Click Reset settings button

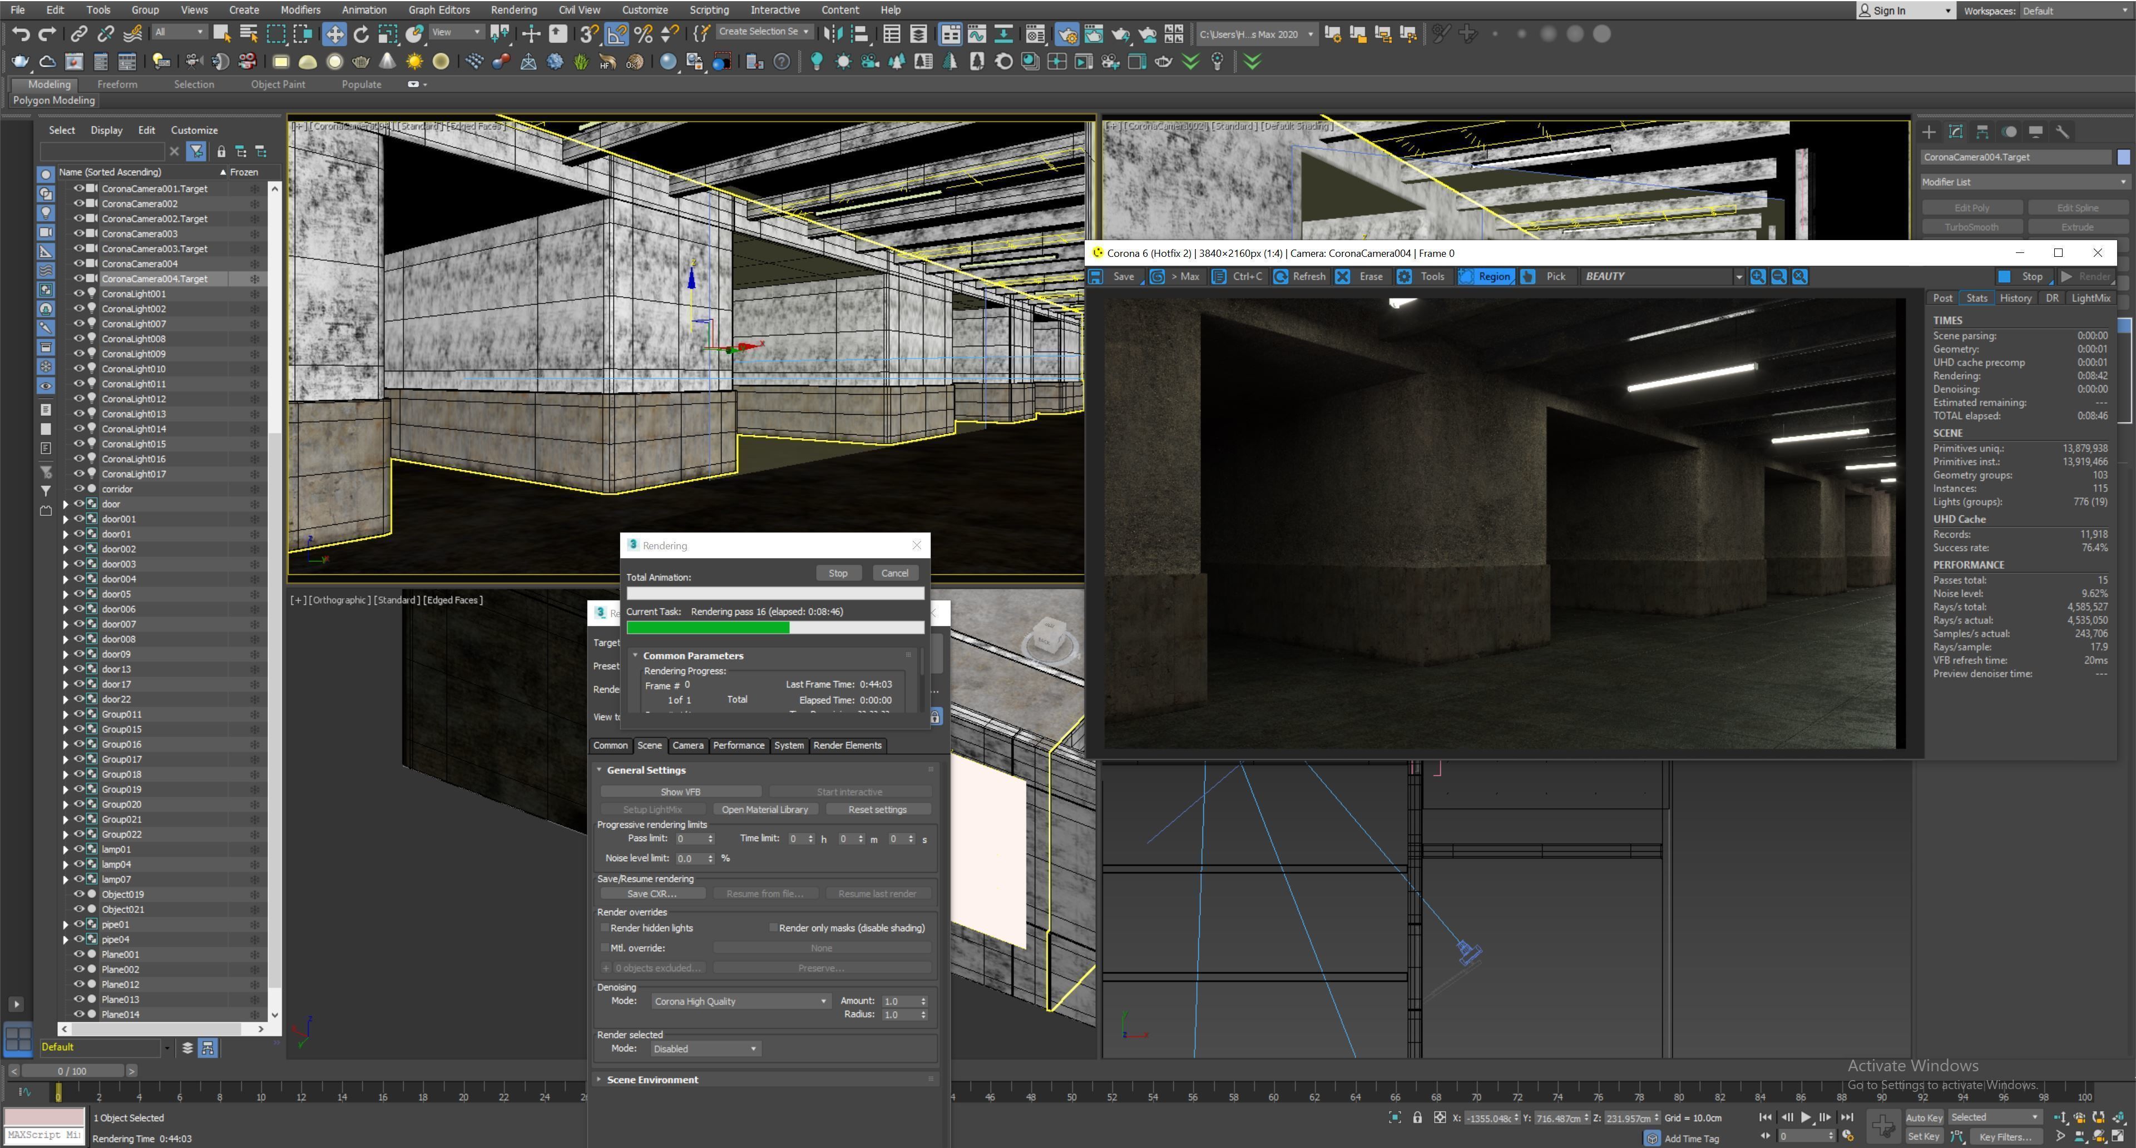pyautogui.click(x=877, y=809)
